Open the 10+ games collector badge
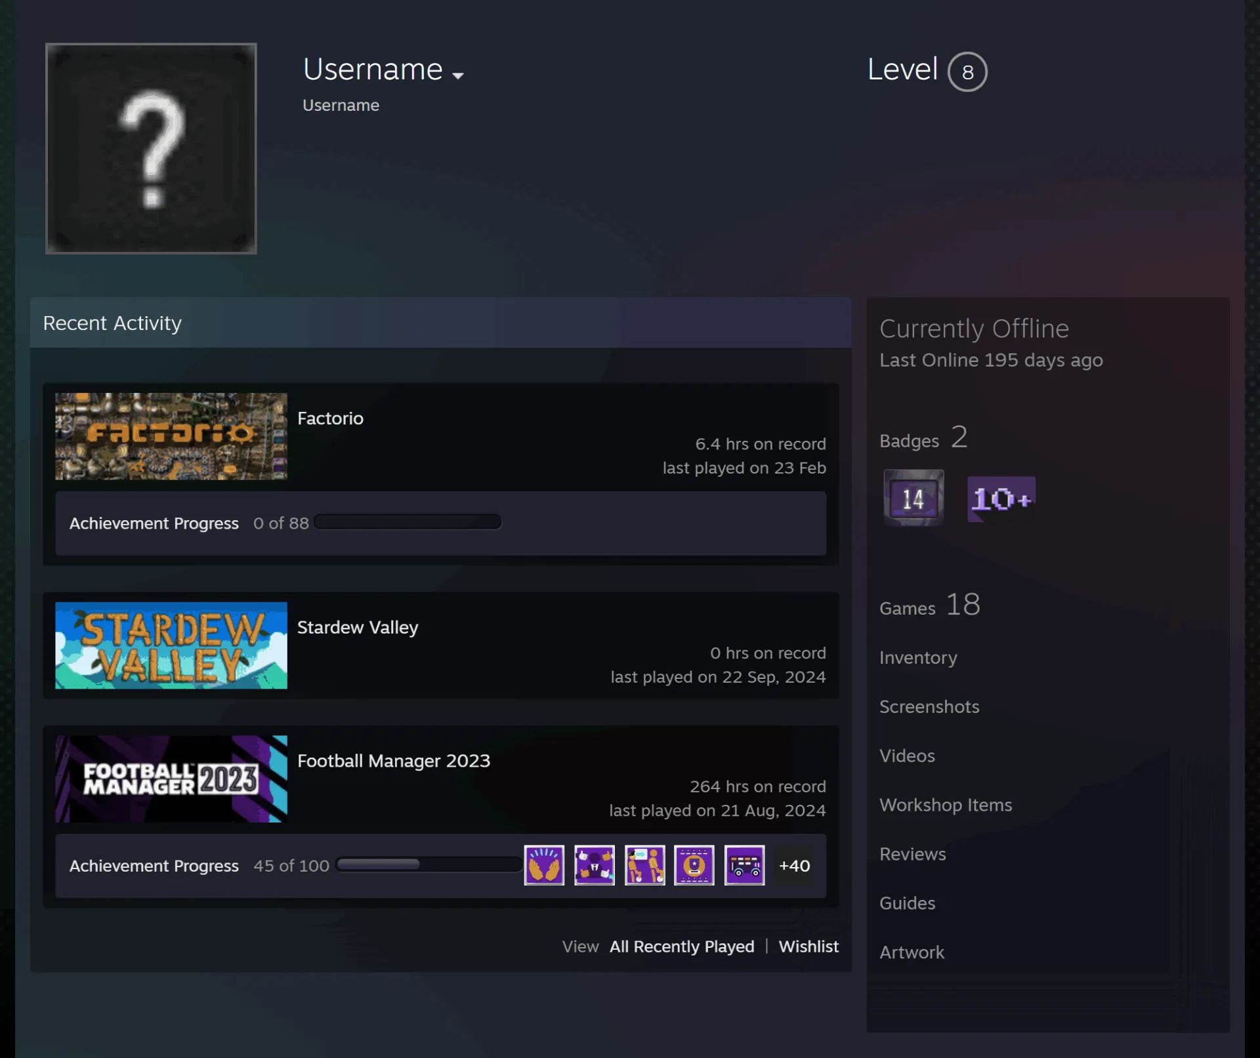 (1001, 499)
